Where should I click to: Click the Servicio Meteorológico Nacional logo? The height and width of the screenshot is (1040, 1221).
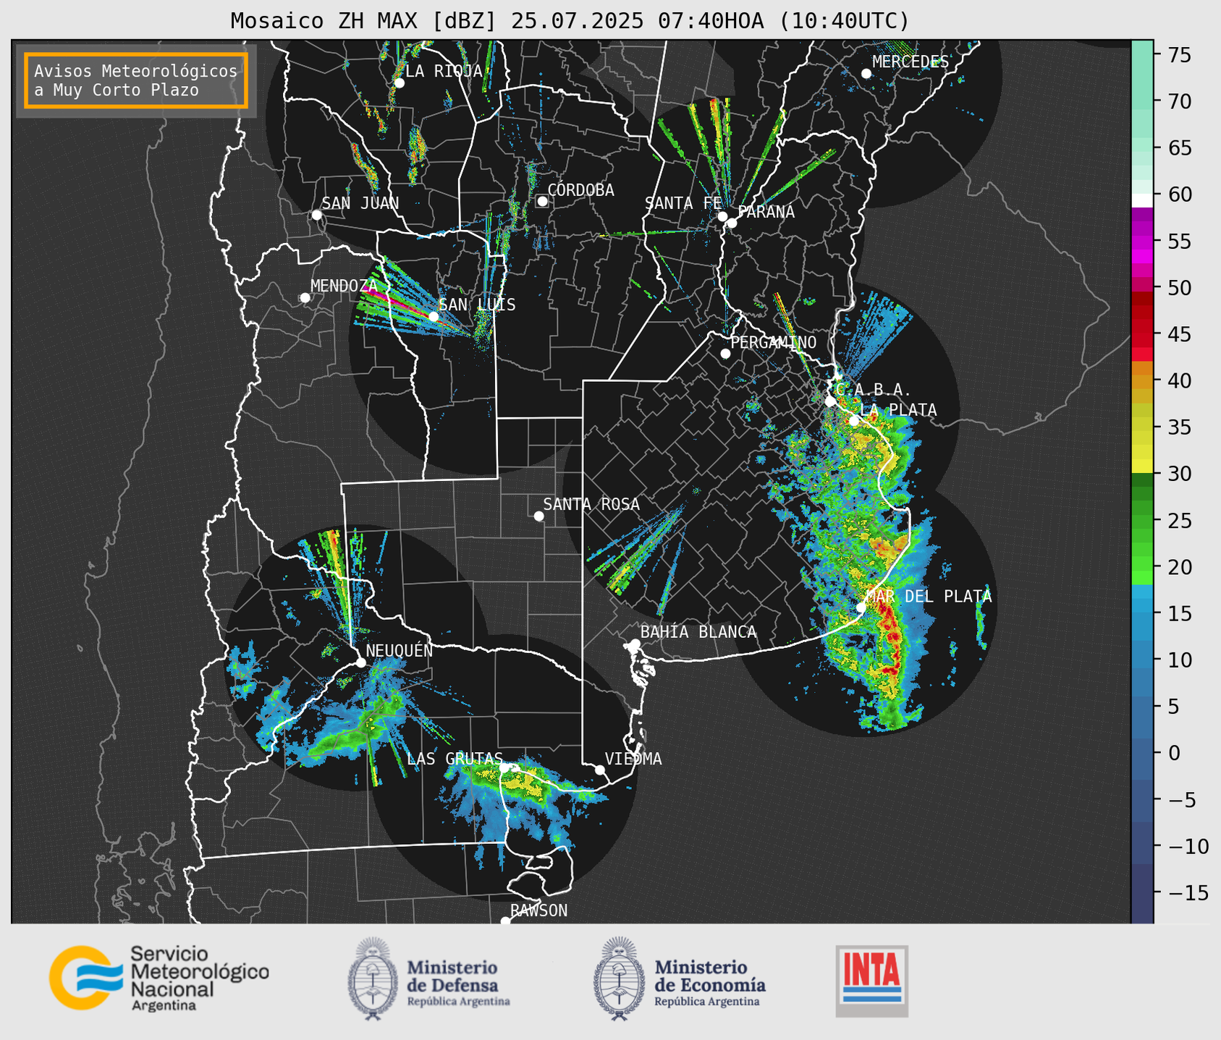tap(159, 978)
